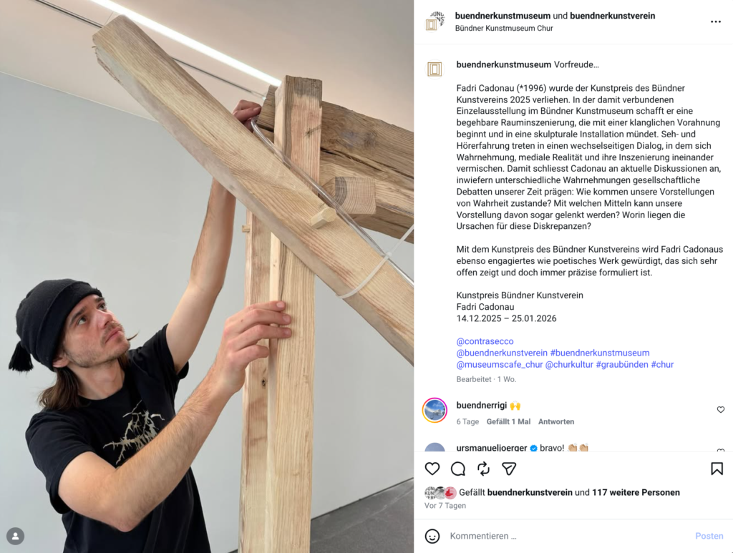Open comments with the speech bubble icon

coord(457,469)
